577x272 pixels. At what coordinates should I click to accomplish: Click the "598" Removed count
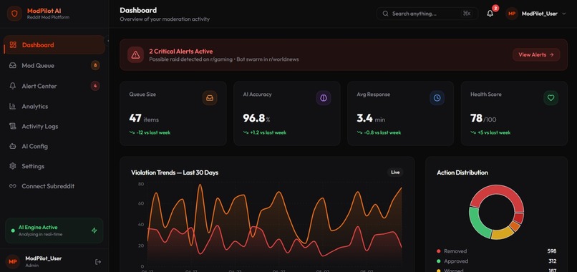point(552,251)
